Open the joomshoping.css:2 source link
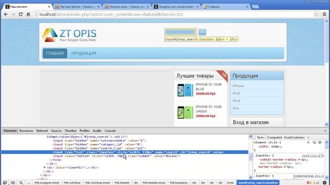The height and width of the screenshot is (185, 330). pyautogui.click(x=308, y=176)
